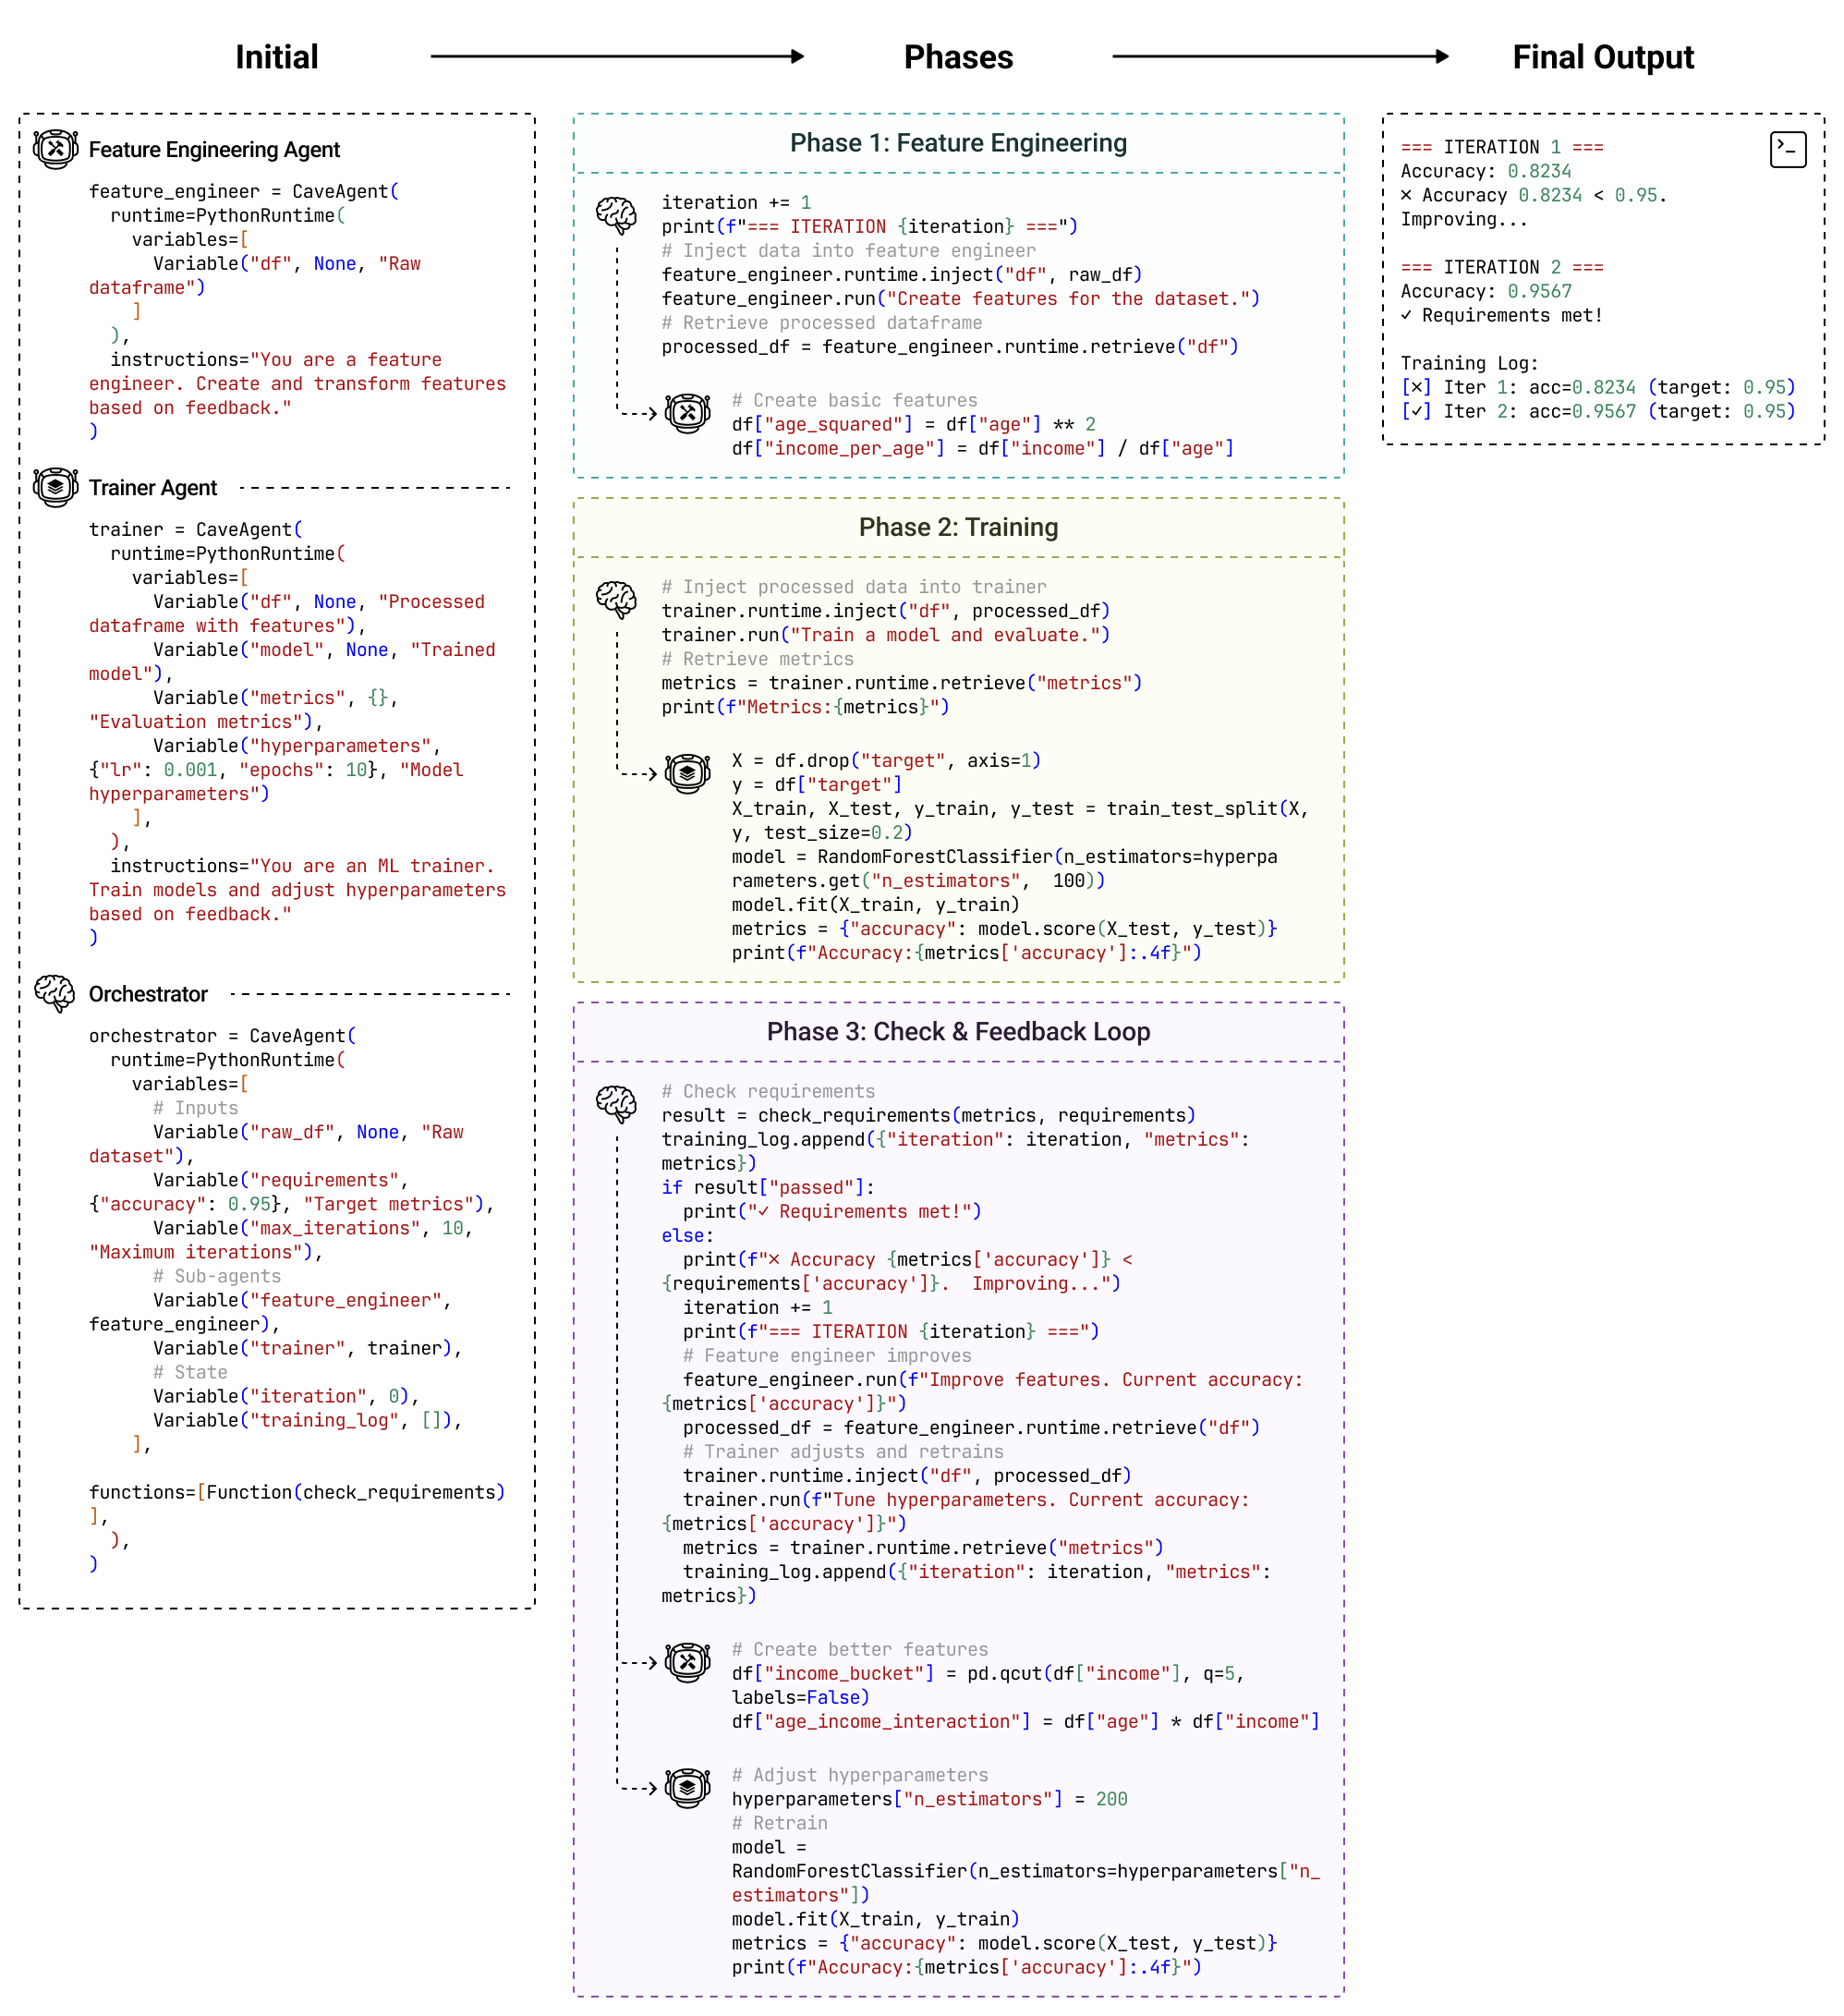
Task: Switch to the Final Output section
Action: (x=1600, y=57)
